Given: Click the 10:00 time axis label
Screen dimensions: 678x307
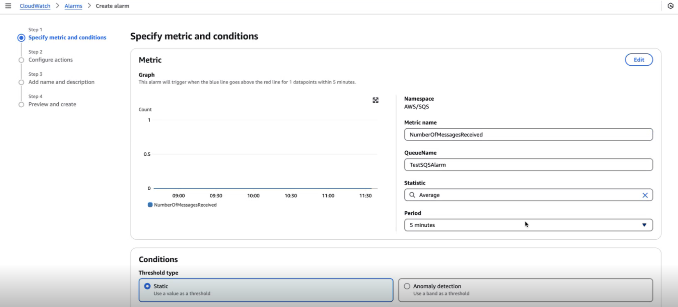Looking at the screenshot, I should click(x=253, y=196).
